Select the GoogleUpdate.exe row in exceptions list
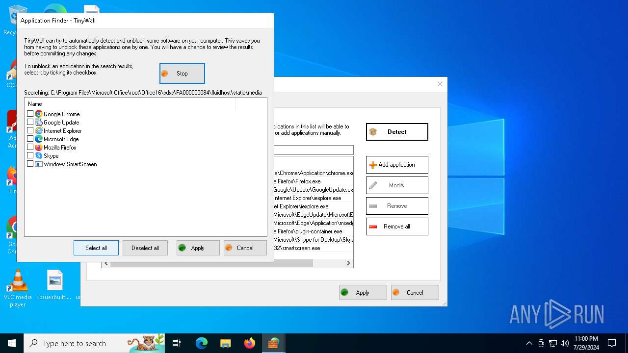 click(x=314, y=190)
